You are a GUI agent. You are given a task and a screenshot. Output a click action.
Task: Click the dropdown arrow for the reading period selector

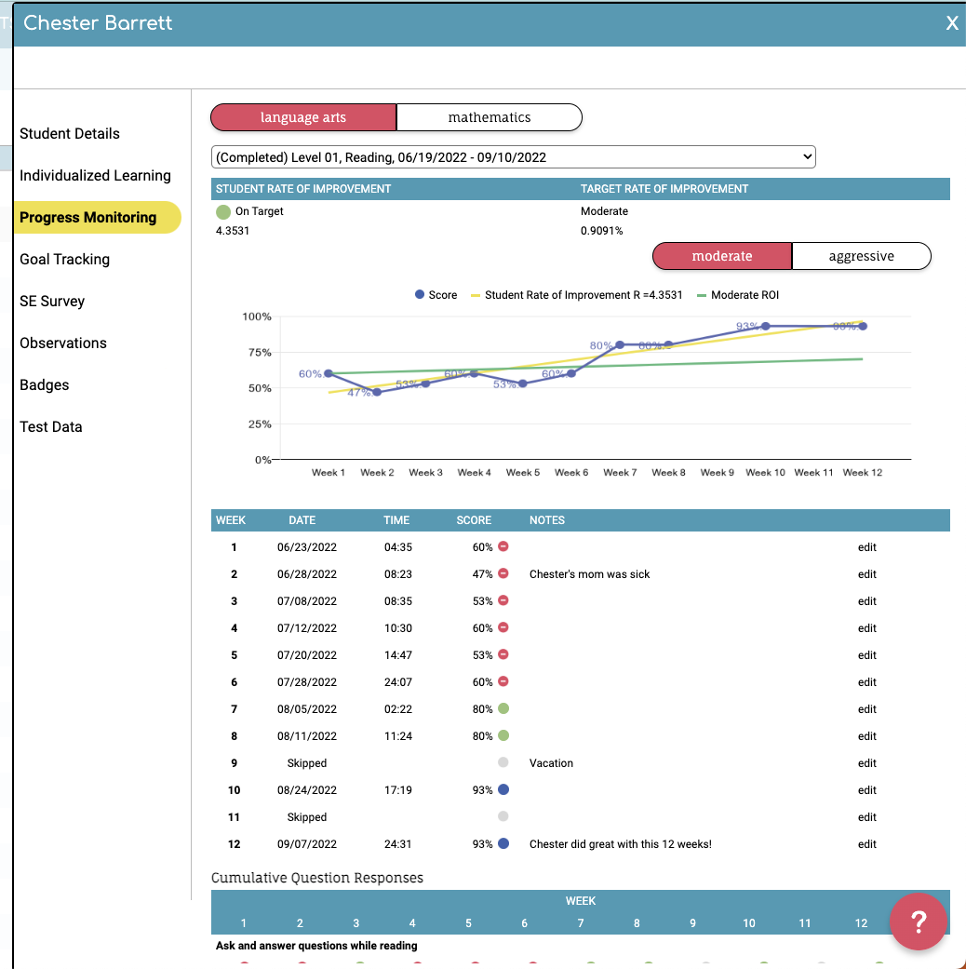[x=806, y=156]
